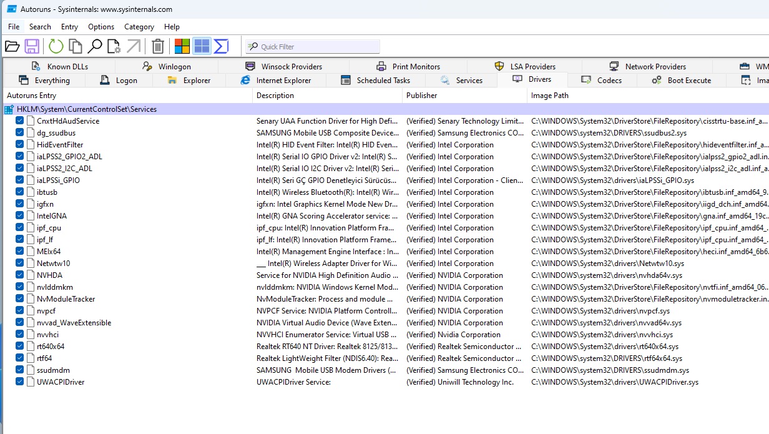
Task: Switch to the Services tab
Action: point(461,81)
